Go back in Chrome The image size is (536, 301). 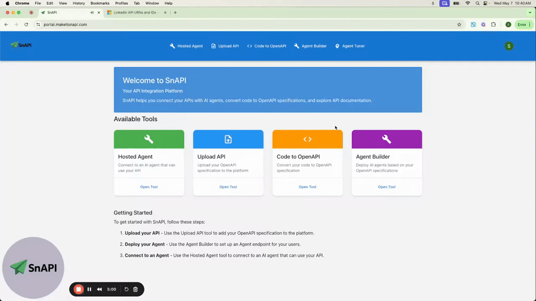6,25
